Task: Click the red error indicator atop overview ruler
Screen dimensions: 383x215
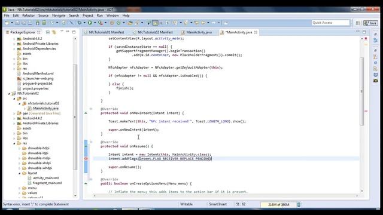Action: pos(366,38)
